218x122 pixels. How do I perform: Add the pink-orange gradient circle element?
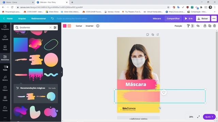point(51,60)
